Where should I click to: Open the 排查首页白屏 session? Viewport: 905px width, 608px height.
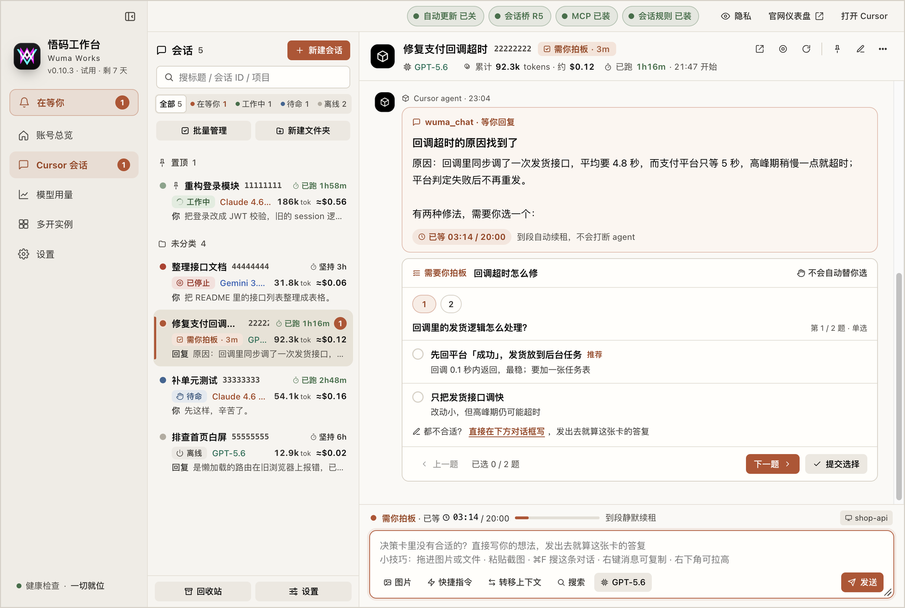pos(253,452)
